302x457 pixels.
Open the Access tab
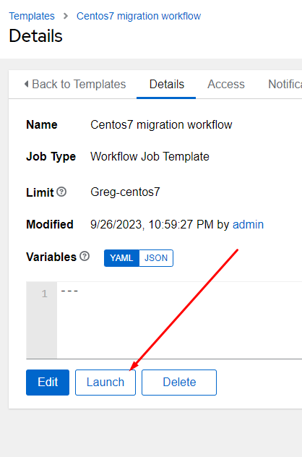tap(226, 84)
